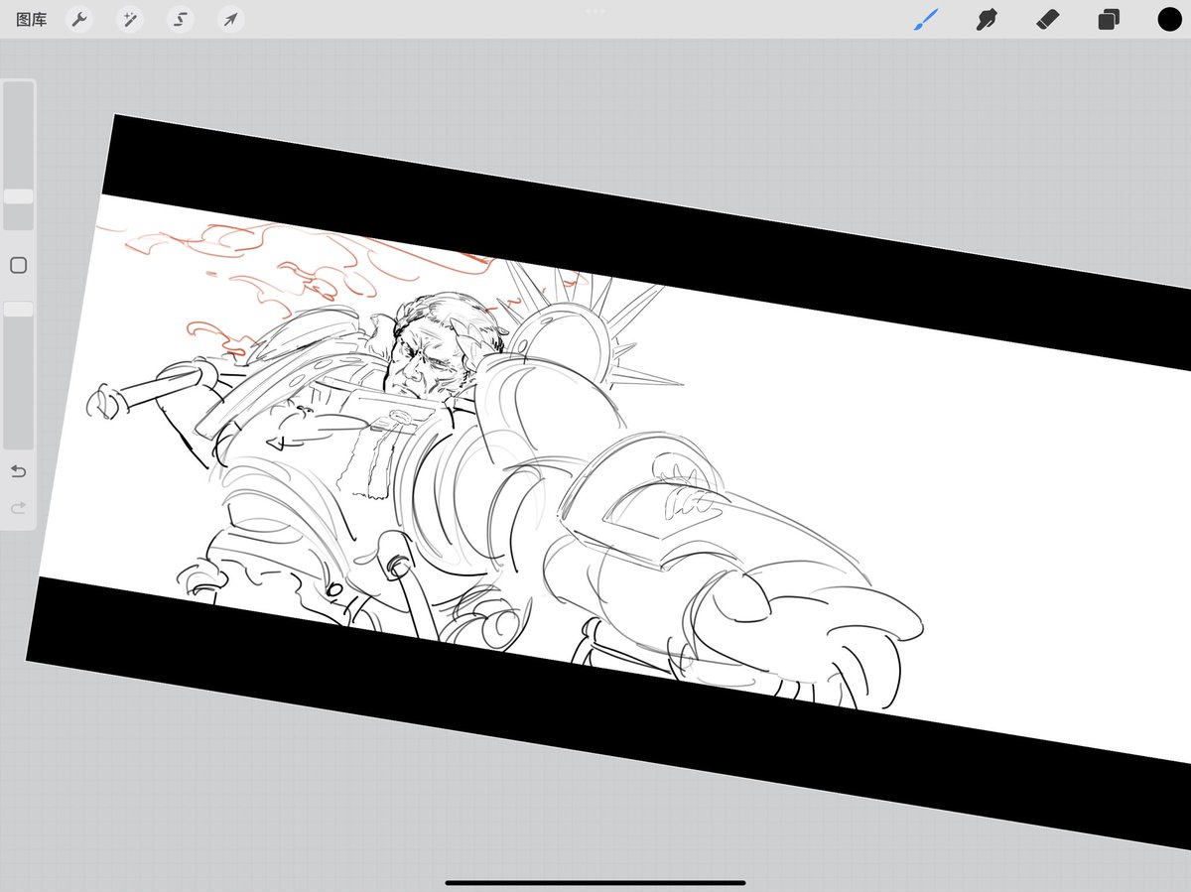Viewport: 1191px width, 892px height.
Task: Redo the last action
Action: point(18,508)
